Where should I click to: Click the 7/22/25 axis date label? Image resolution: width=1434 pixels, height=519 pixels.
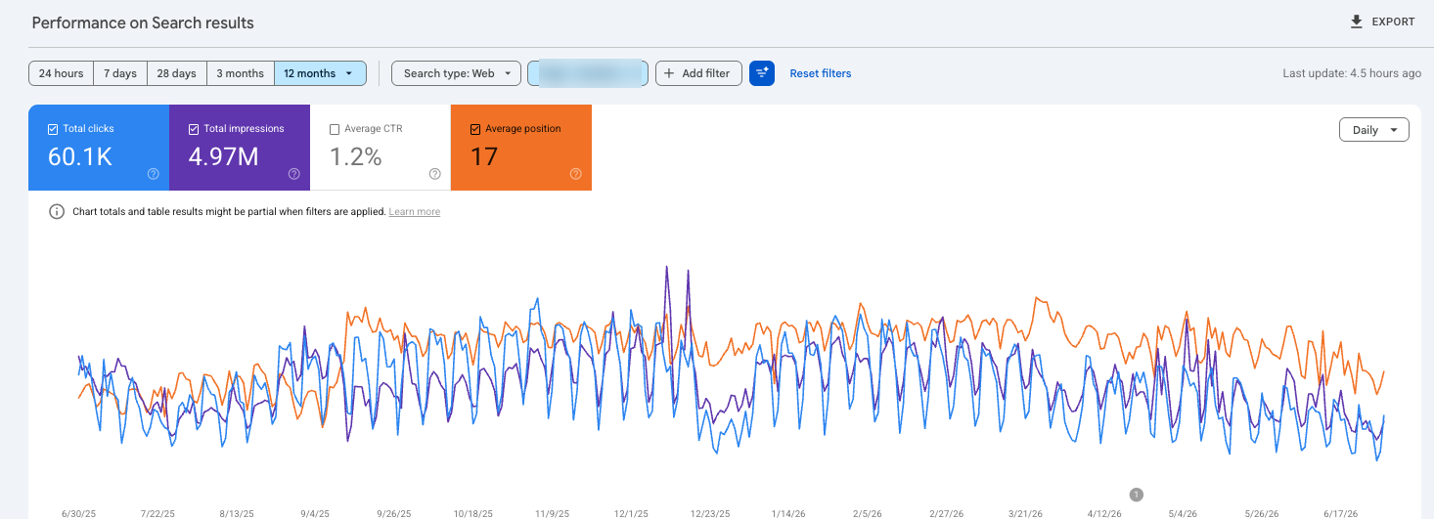pyautogui.click(x=157, y=513)
